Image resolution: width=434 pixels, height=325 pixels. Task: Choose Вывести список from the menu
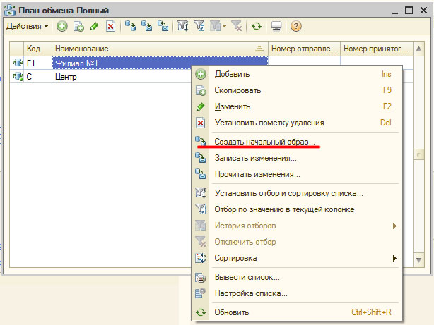tap(247, 277)
